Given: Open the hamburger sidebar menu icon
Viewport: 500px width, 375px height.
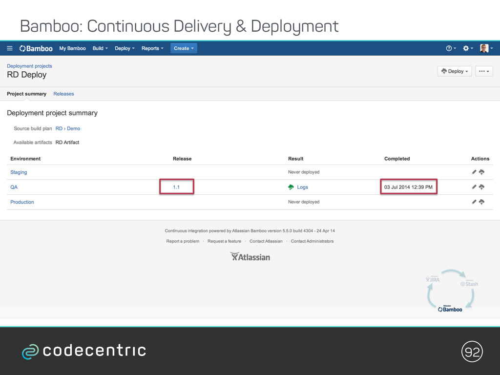Looking at the screenshot, I should click(x=10, y=48).
